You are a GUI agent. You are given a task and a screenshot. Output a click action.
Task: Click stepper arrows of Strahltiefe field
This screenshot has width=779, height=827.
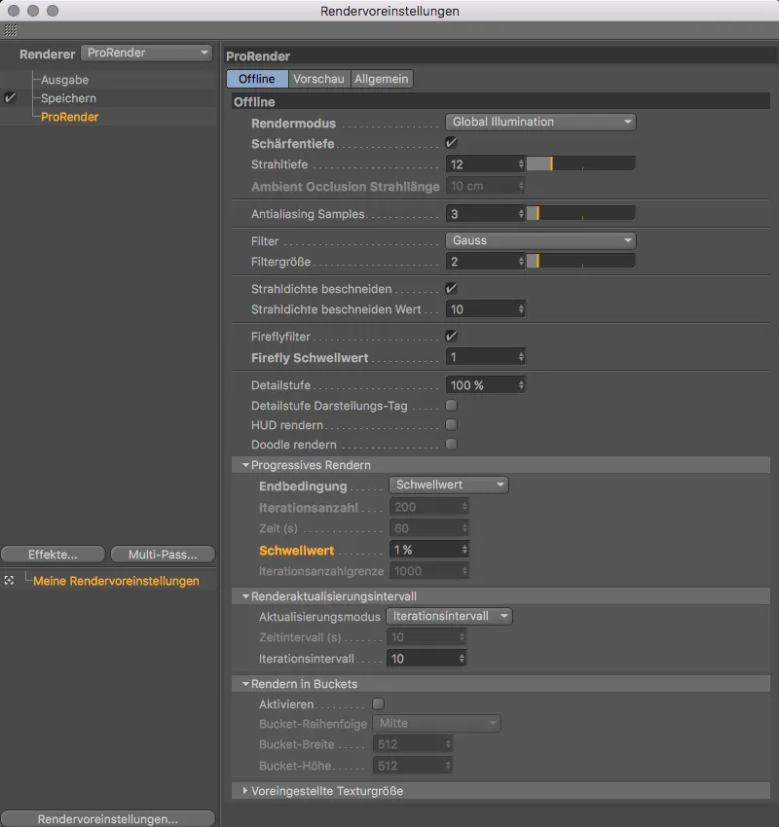[521, 164]
